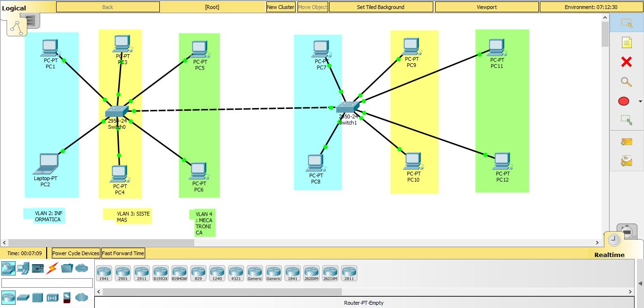Expand the drawing shape dropdown arrow

click(640, 101)
